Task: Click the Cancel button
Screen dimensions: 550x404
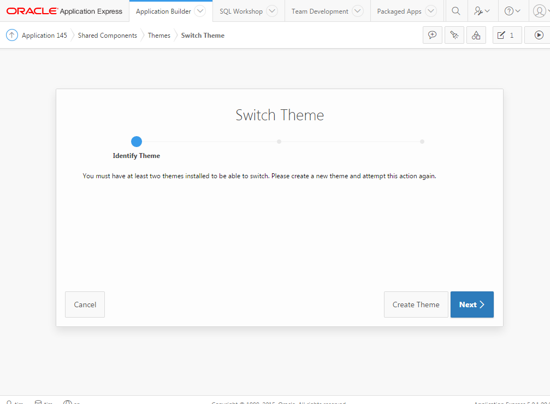Action: [85, 305]
